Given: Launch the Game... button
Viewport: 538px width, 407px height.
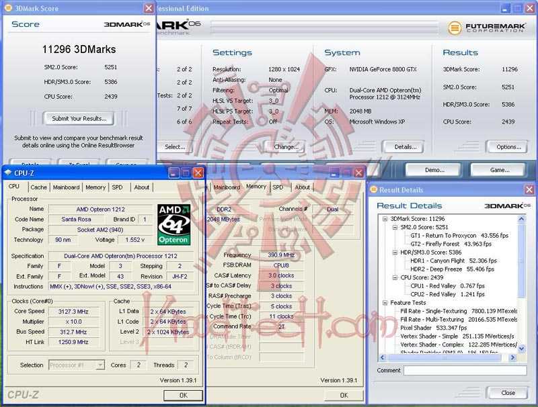Looking at the screenshot, I should click(499, 170).
